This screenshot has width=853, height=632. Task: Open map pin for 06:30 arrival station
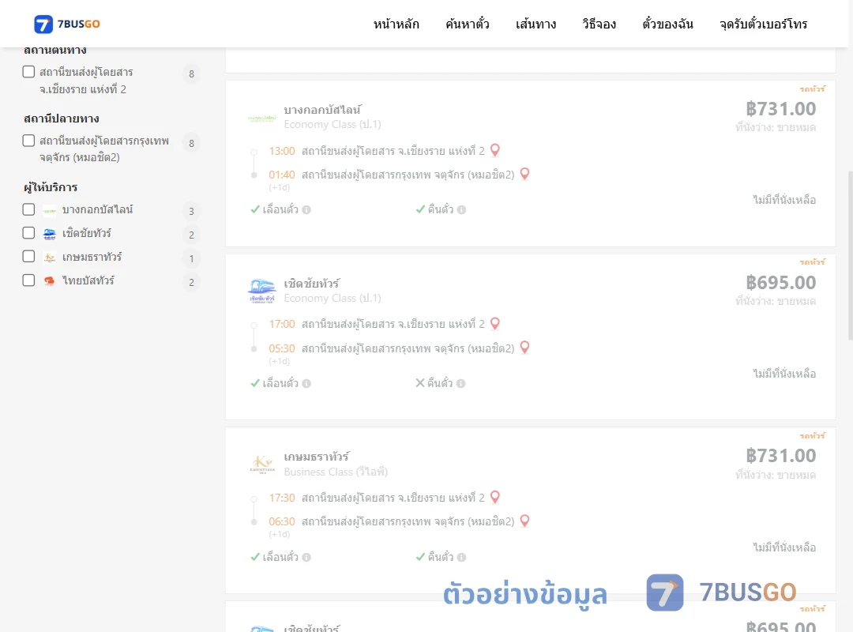pyautogui.click(x=525, y=521)
